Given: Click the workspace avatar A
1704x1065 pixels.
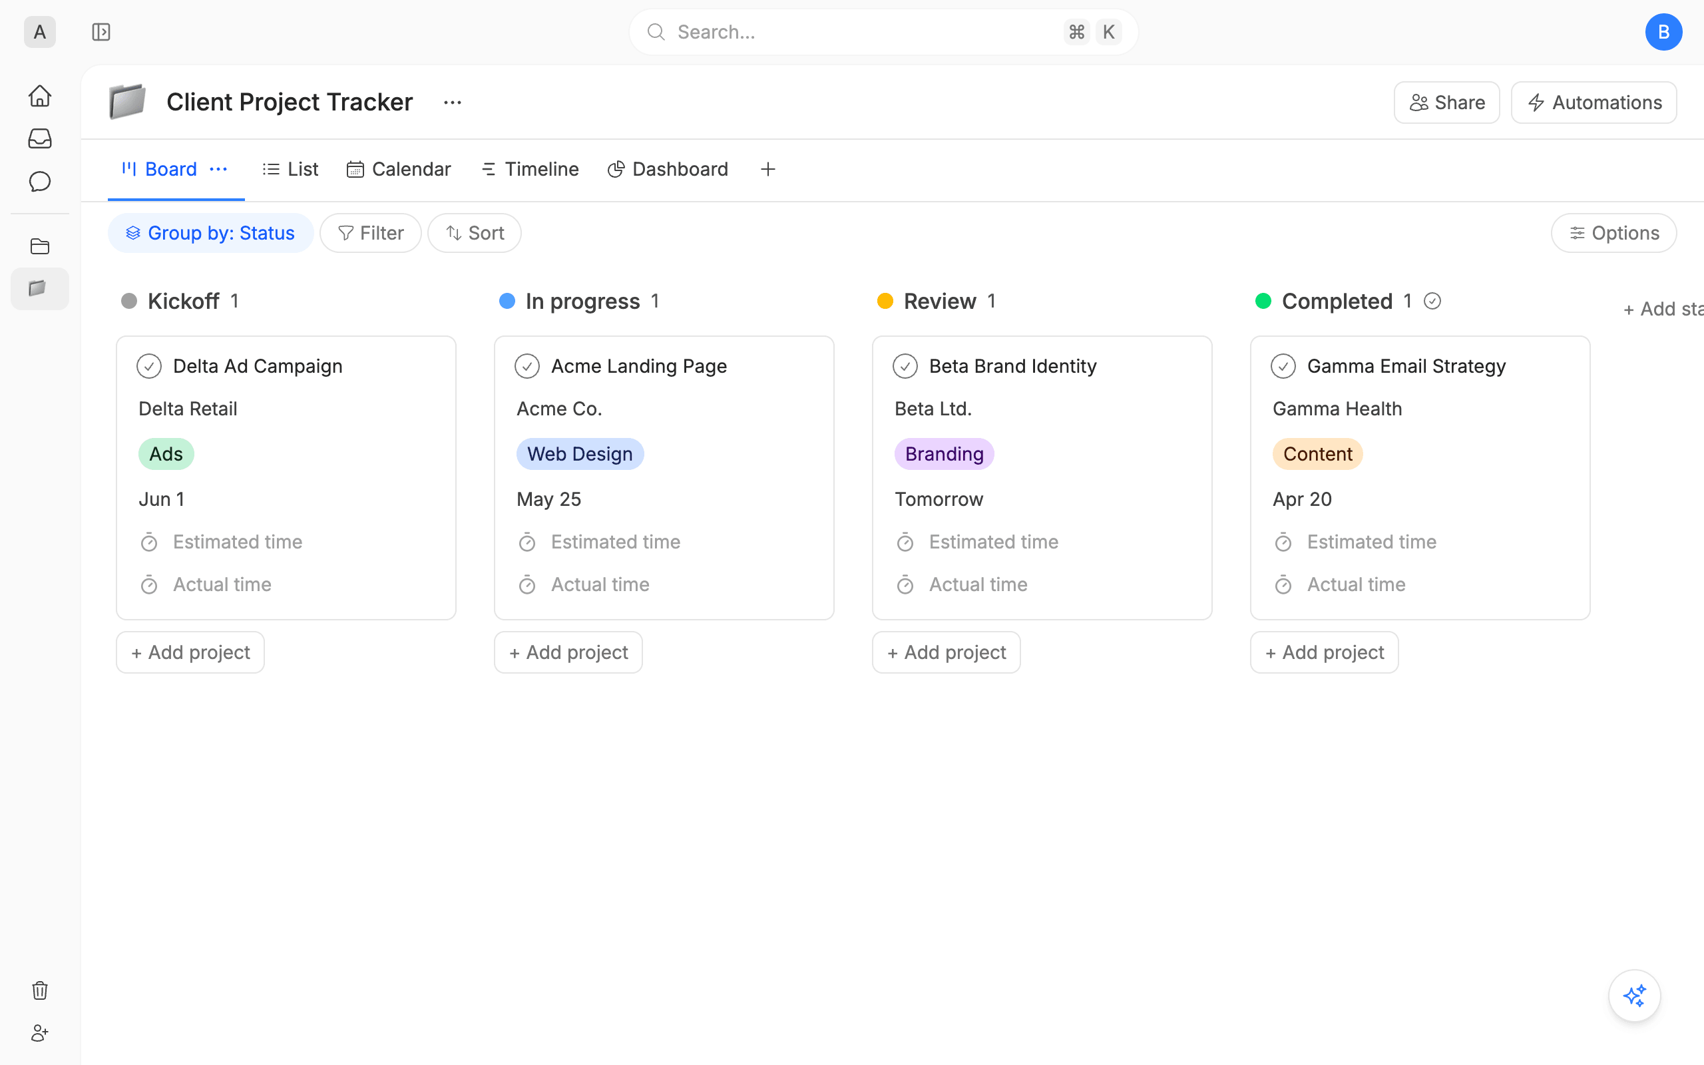Looking at the screenshot, I should (40, 32).
